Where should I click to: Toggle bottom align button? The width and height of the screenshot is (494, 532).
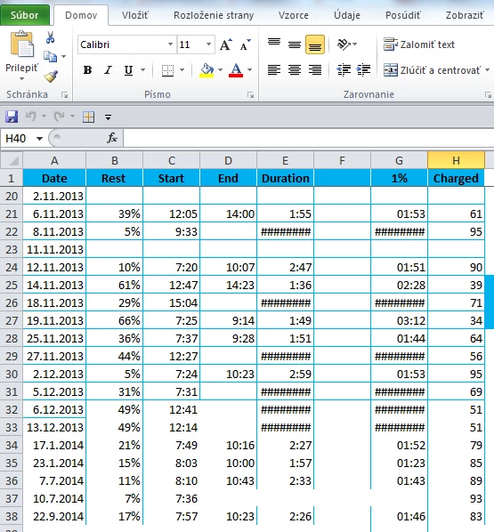pos(315,44)
